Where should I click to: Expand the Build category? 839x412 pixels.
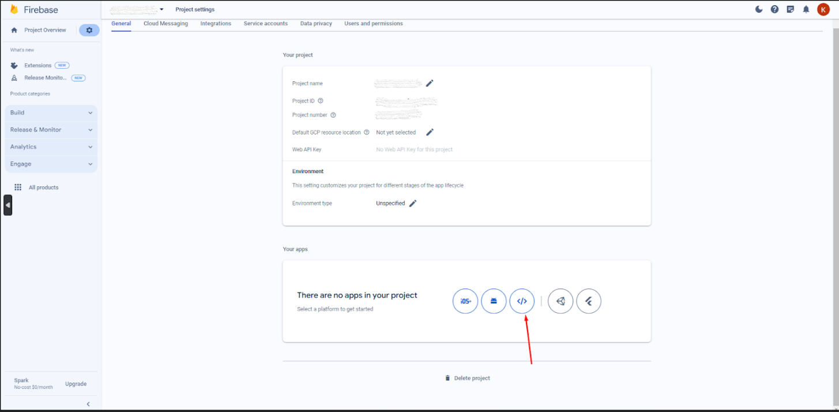(x=51, y=113)
